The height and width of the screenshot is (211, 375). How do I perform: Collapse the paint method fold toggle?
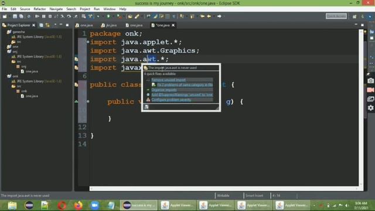click(88, 101)
